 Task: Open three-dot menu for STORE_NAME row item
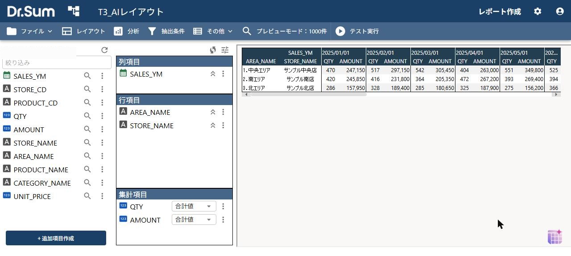pos(223,126)
